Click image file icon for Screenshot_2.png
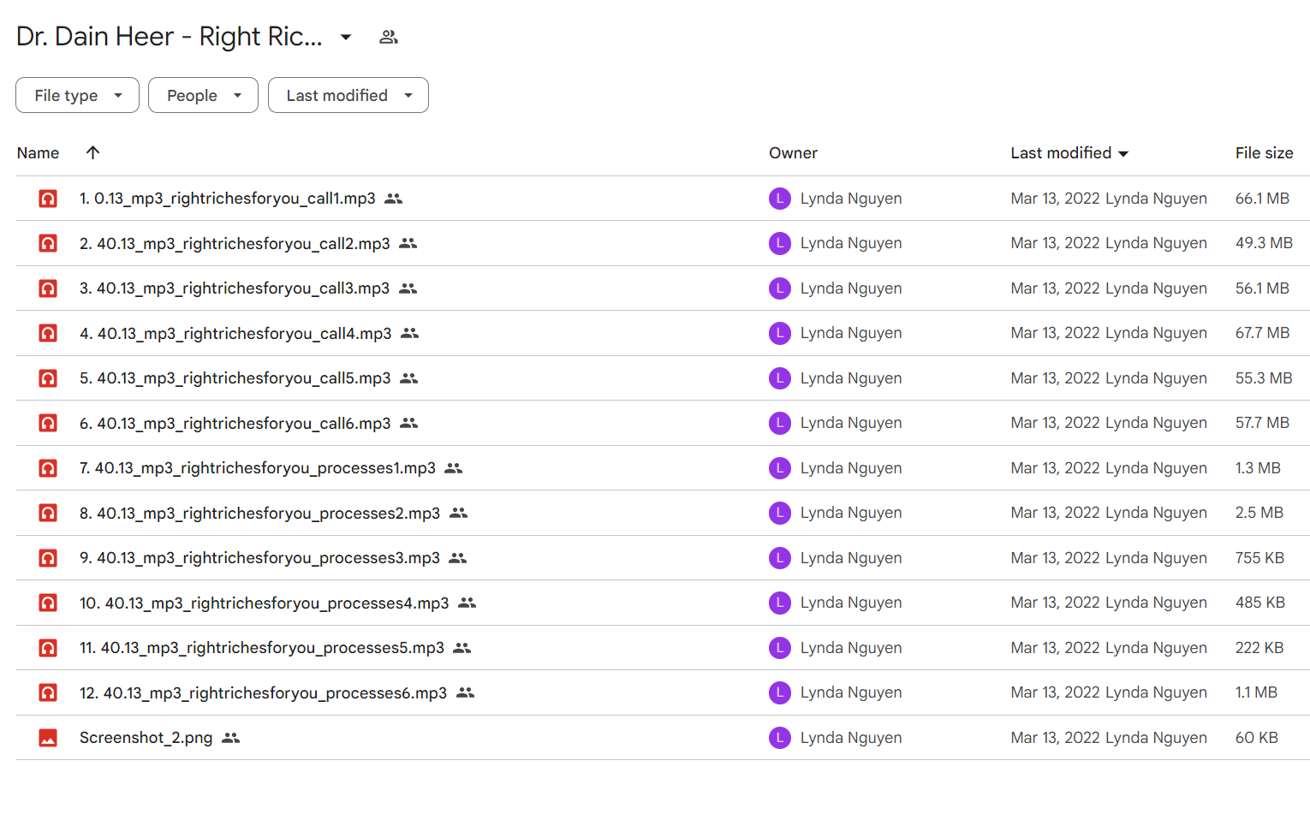Image resolution: width=1310 pixels, height=826 pixels. pos(48,738)
